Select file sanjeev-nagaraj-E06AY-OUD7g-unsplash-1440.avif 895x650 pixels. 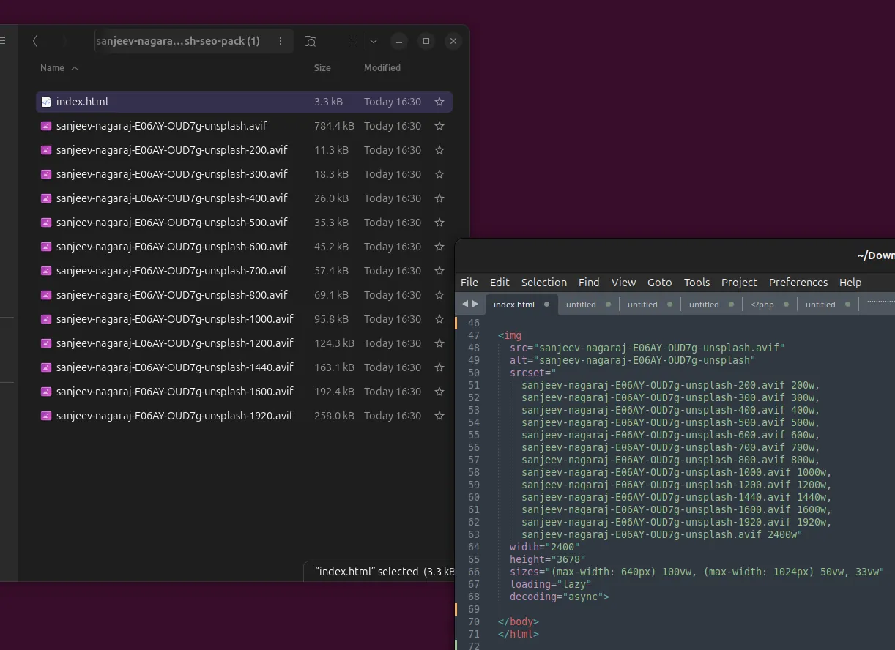(244, 367)
